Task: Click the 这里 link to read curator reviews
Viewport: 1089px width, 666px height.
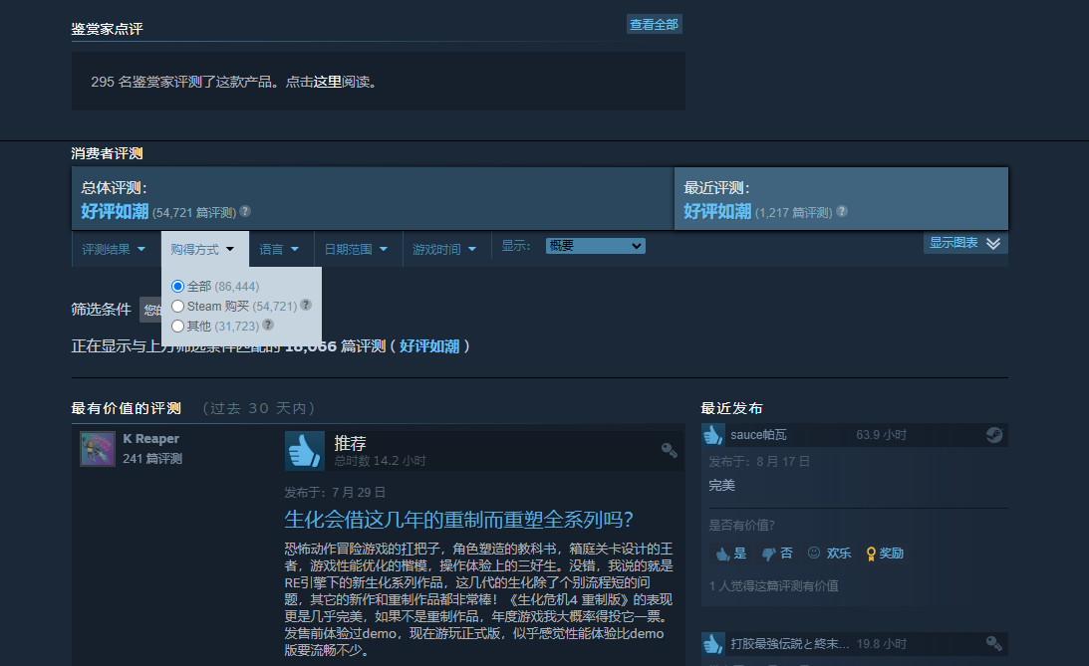Action: click(x=327, y=82)
